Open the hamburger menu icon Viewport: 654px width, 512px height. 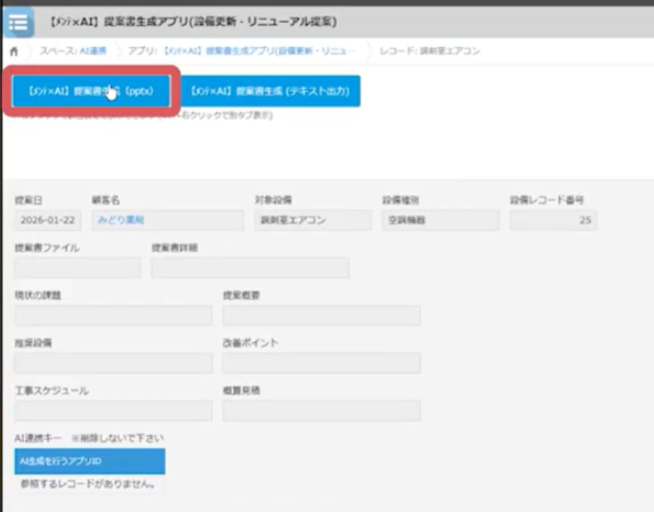coord(19,23)
